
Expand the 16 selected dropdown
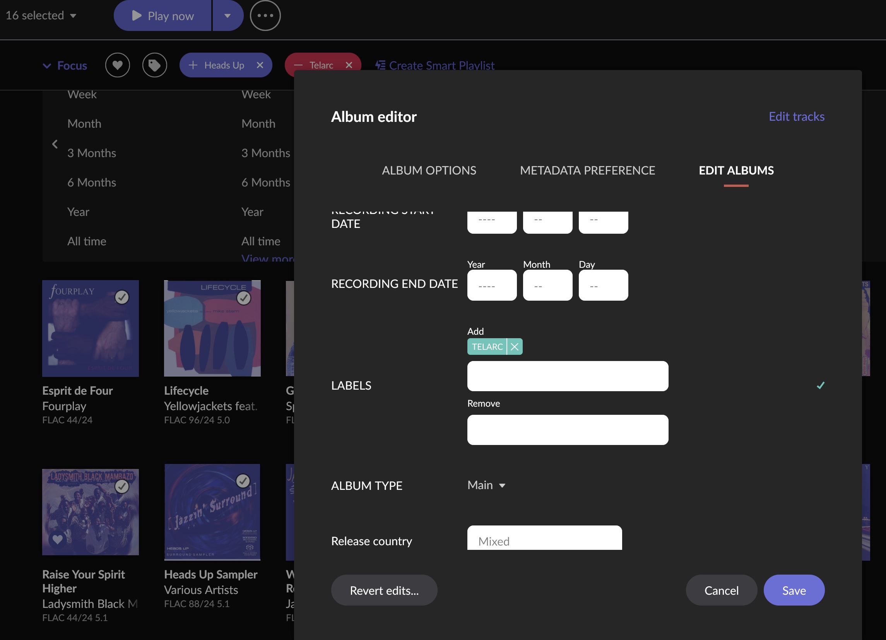(x=41, y=15)
